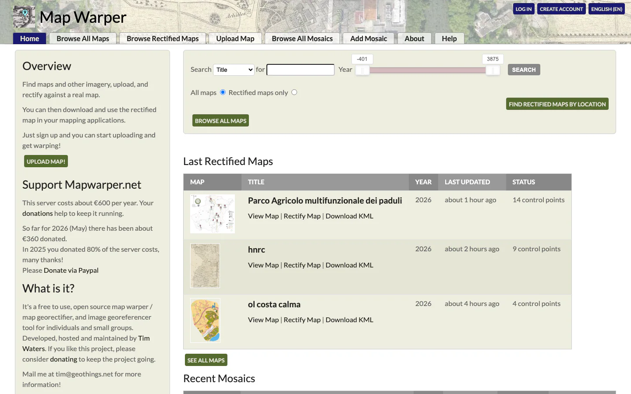Click the maximum year slider handle

point(493,70)
